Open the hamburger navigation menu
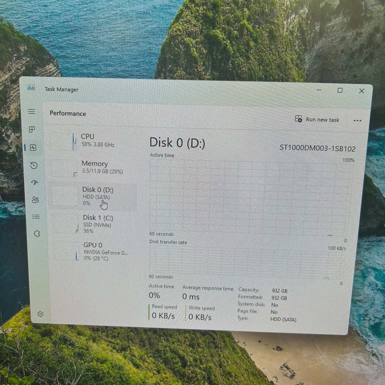Screen dimensions: 385x385 [32, 111]
